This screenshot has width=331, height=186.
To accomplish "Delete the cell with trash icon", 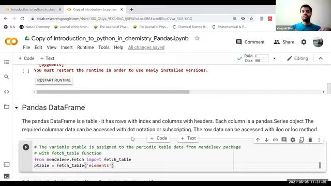I will point(310,140).
